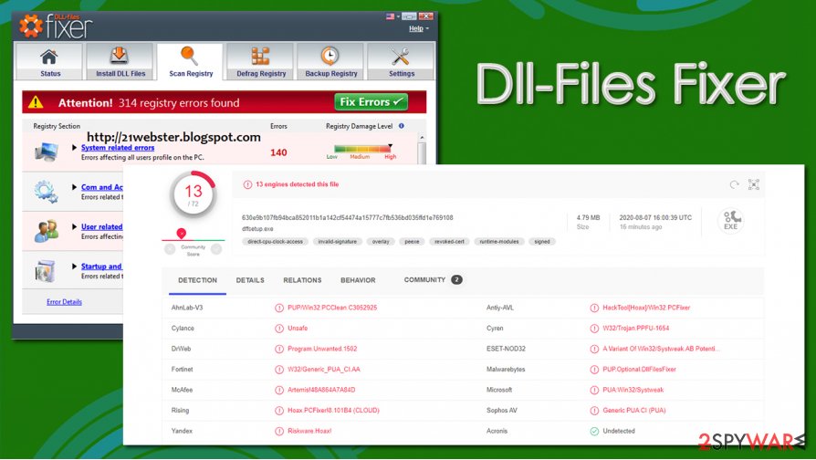The width and height of the screenshot is (816, 460).
Task: Select the DETECTION tab
Action: 197,280
